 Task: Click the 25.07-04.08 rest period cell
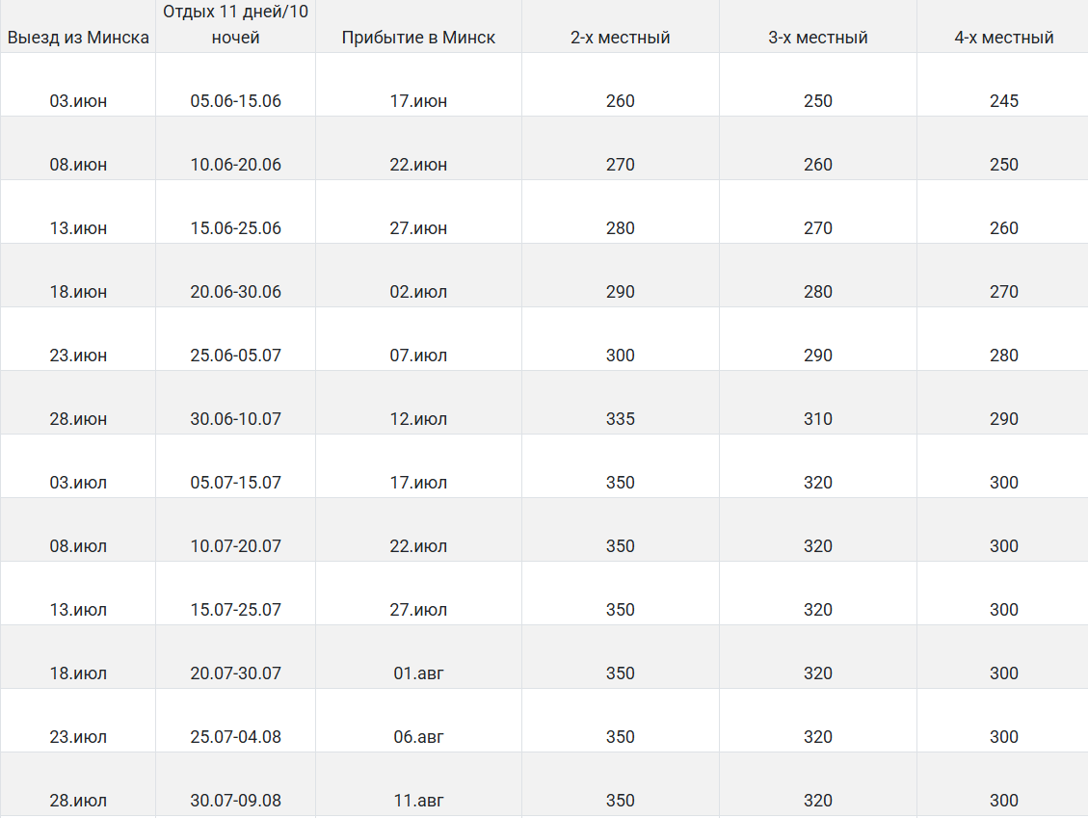coord(236,737)
